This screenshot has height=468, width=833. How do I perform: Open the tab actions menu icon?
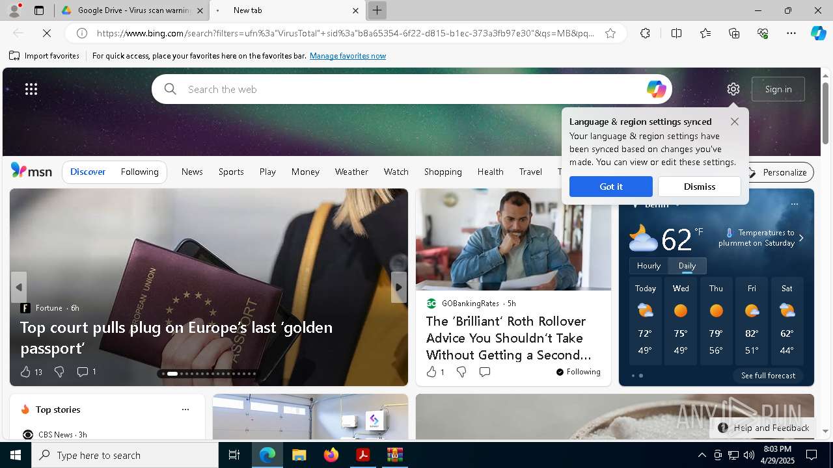[39, 10]
